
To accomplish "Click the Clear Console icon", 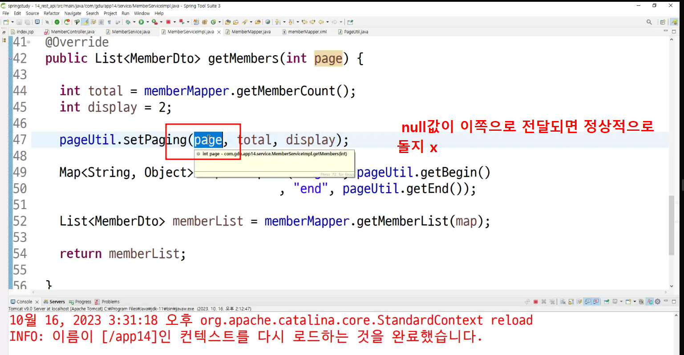I will (x=563, y=302).
